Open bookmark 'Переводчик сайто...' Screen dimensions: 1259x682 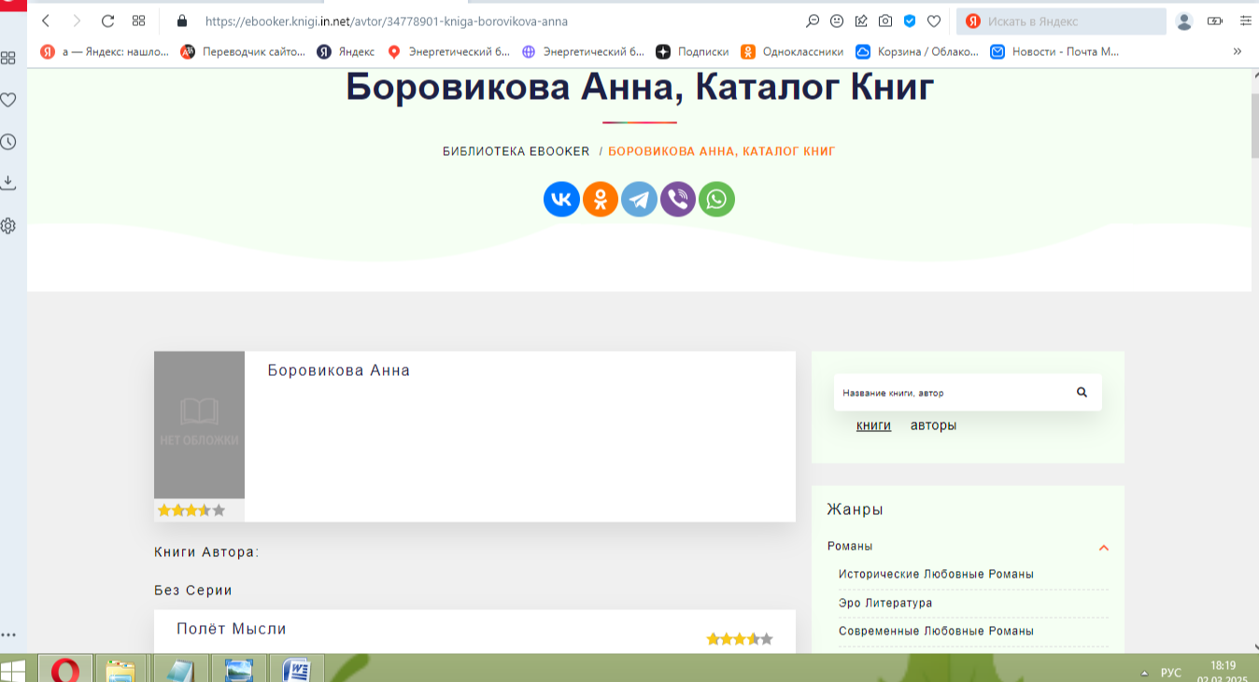(x=243, y=51)
